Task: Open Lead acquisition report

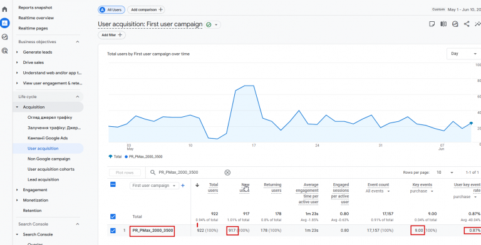Action: [x=43, y=180]
